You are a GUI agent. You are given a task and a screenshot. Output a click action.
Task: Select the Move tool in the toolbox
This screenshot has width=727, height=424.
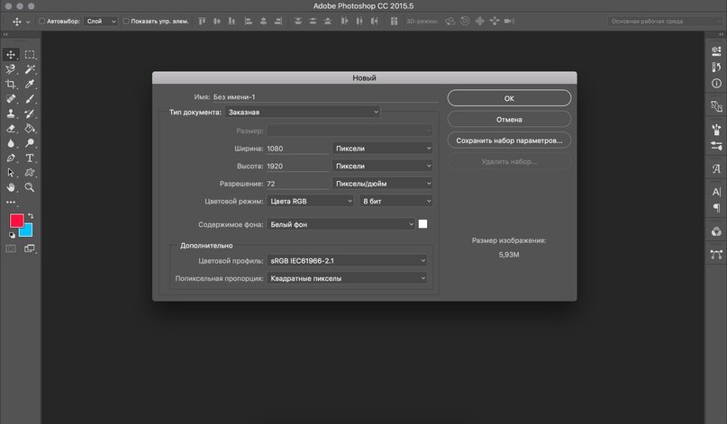coord(11,55)
